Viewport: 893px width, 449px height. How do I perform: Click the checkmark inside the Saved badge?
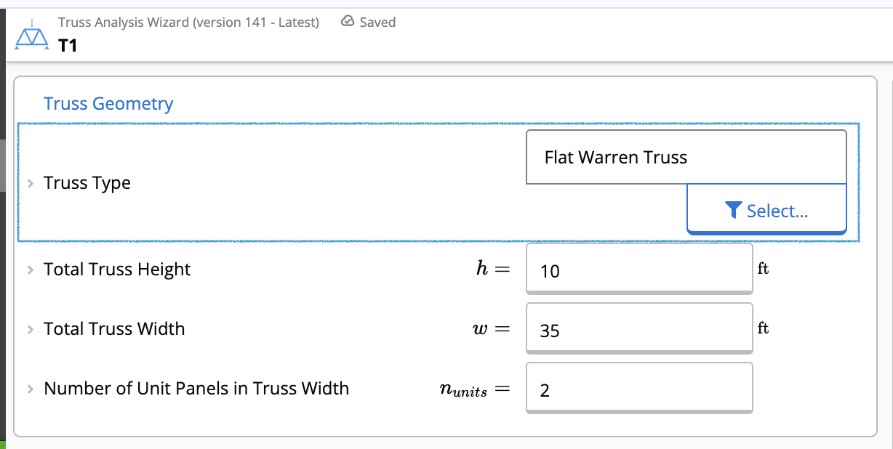pos(346,22)
